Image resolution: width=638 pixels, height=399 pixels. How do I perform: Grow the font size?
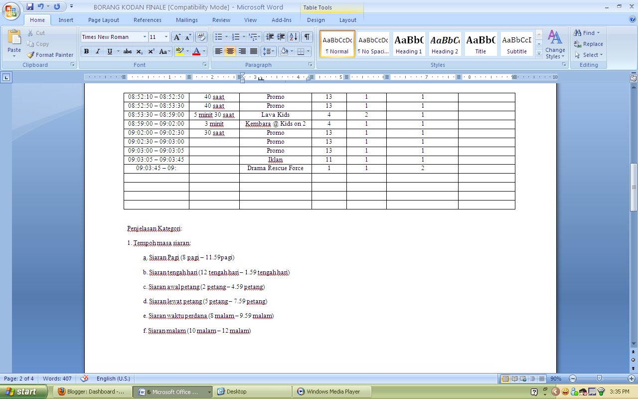(177, 37)
